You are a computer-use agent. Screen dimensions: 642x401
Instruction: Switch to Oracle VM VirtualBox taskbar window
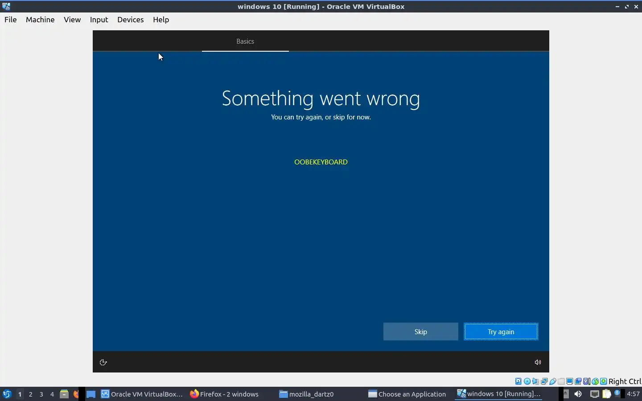[x=142, y=394]
